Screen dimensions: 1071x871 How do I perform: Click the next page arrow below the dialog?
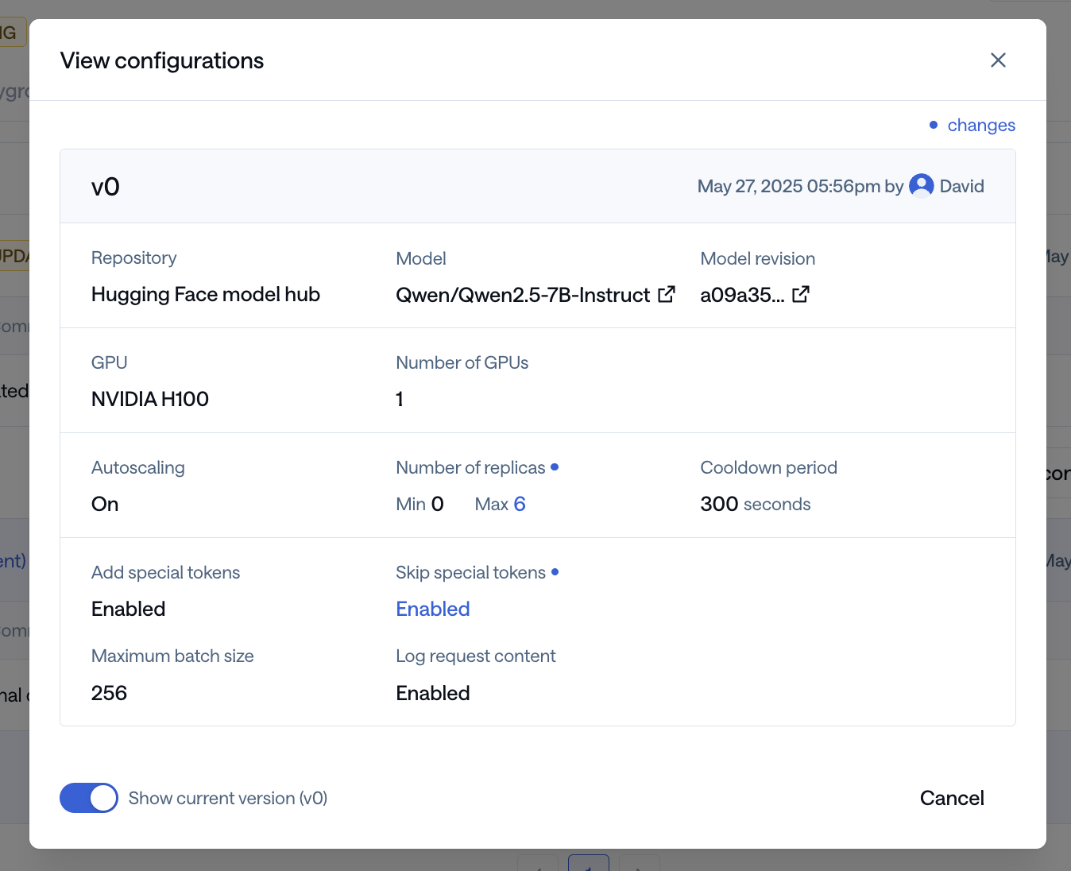click(640, 865)
